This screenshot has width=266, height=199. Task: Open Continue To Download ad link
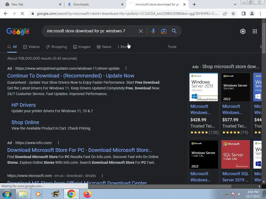[x=71, y=76]
